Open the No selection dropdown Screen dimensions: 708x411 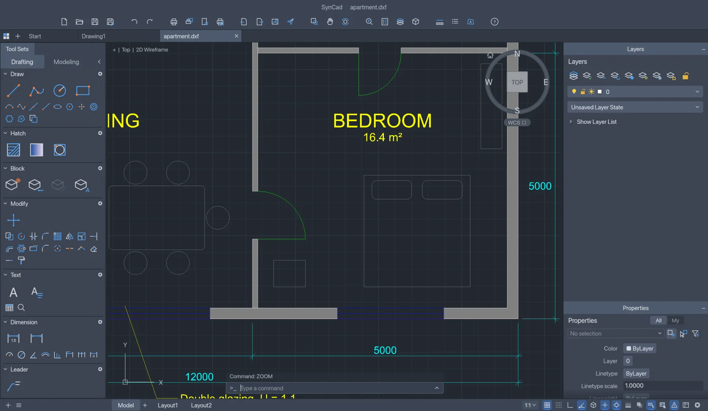pyautogui.click(x=616, y=334)
